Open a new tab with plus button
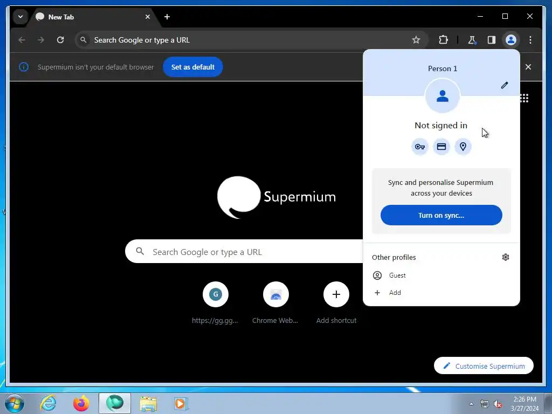Viewport: 552px width, 414px height. (x=167, y=17)
